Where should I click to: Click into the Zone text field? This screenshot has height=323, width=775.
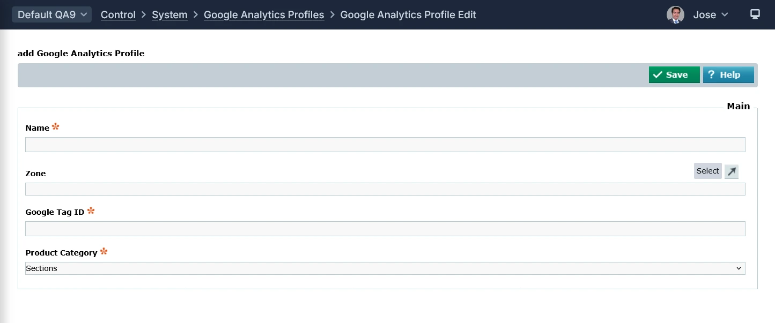[x=385, y=189]
